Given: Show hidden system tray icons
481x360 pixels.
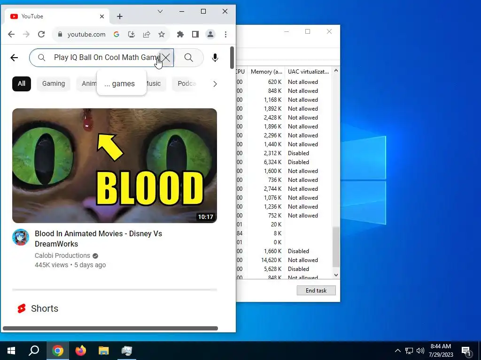Looking at the screenshot, I should (x=397, y=351).
